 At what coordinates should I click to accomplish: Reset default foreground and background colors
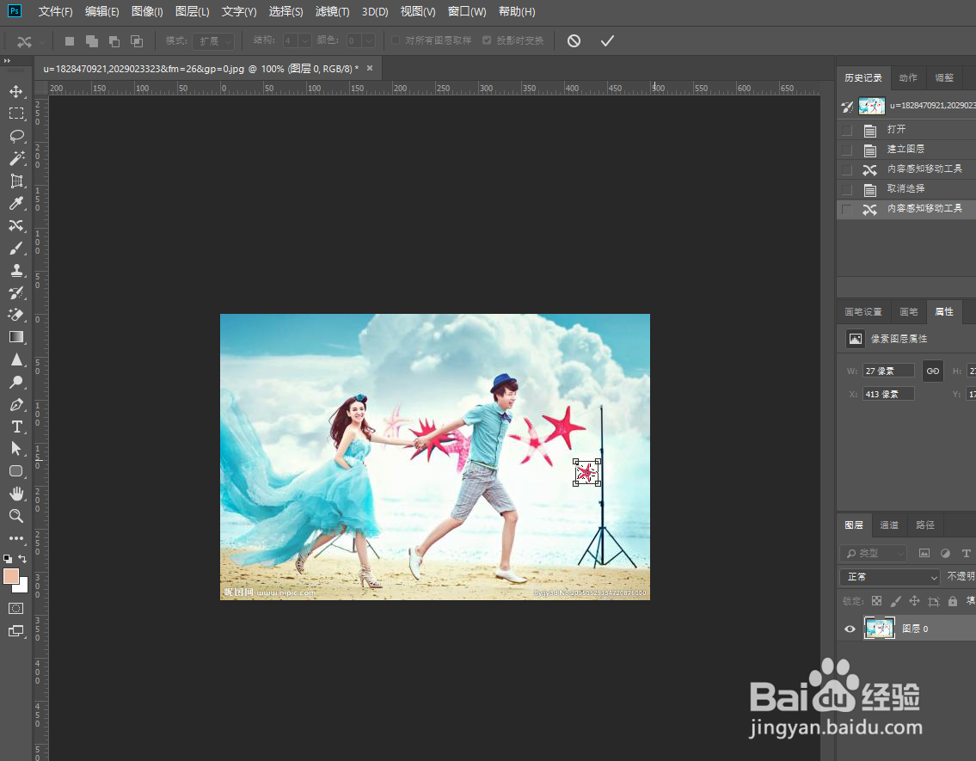click(8, 559)
